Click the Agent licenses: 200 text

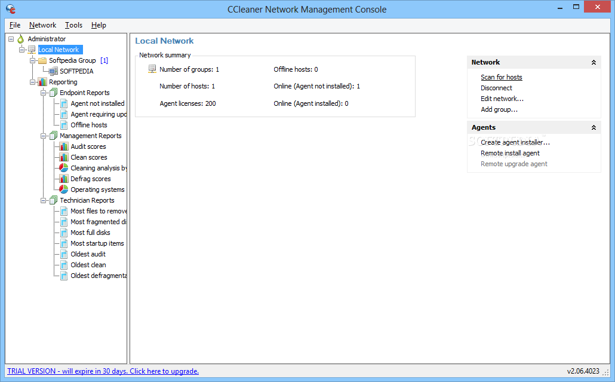click(x=187, y=103)
